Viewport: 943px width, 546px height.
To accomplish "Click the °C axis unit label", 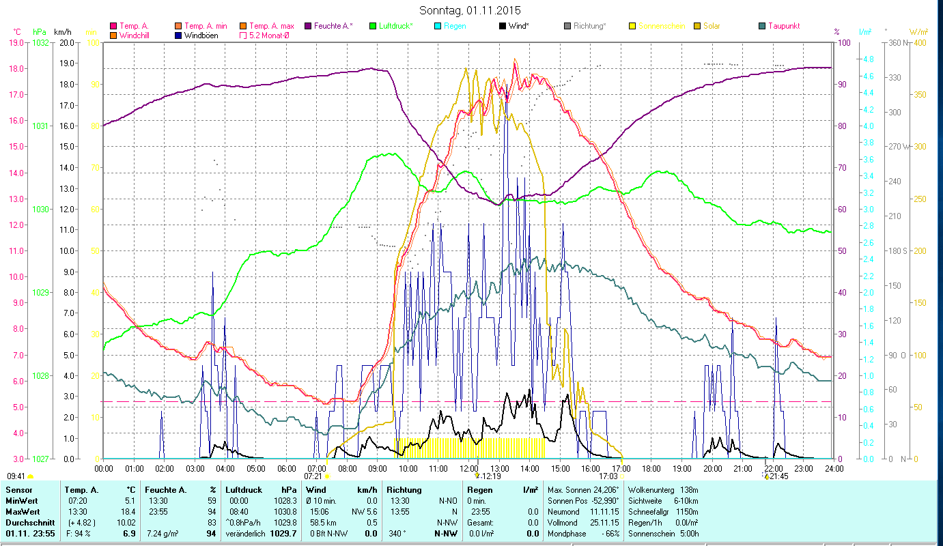I will [x=17, y=32].
